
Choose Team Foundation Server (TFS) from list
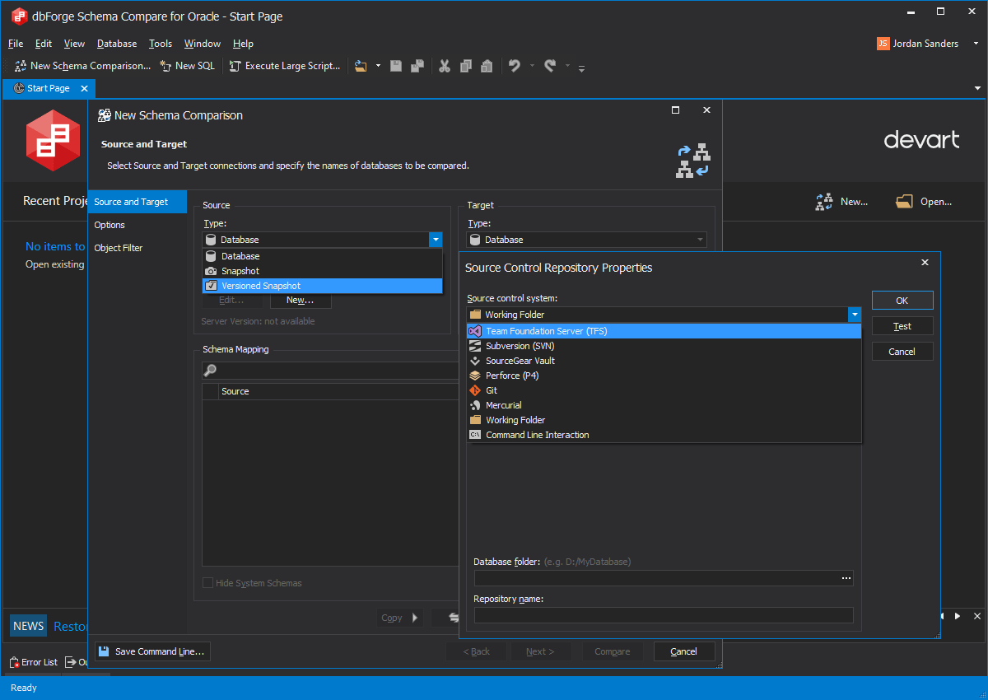(546, 331)
